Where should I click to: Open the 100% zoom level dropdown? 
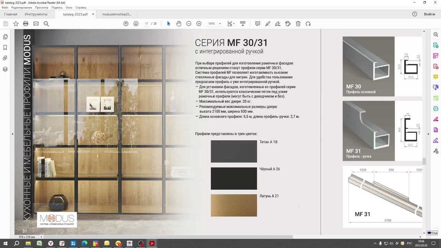214,24
